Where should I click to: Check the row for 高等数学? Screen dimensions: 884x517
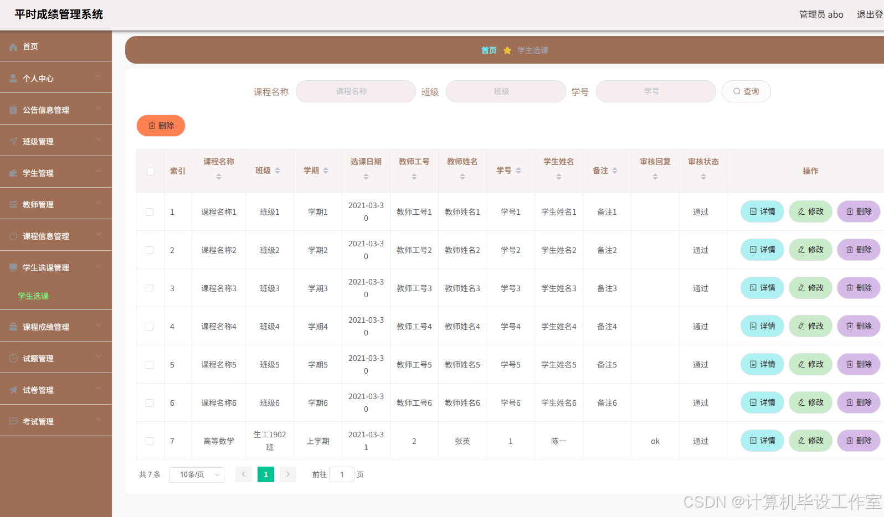(150, 441)
